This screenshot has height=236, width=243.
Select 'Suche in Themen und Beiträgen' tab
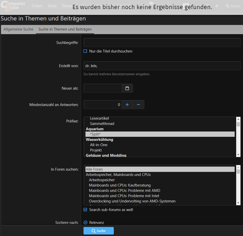point(65,29)
